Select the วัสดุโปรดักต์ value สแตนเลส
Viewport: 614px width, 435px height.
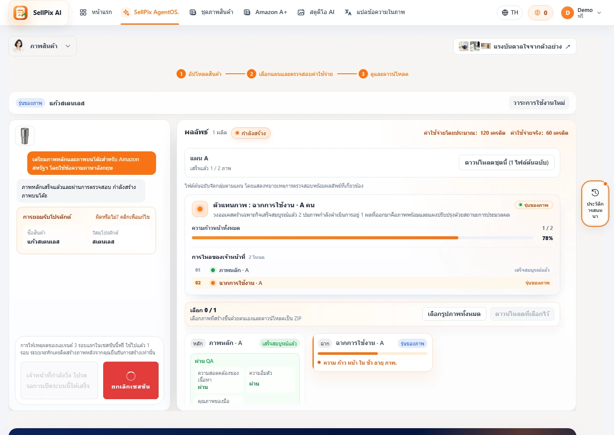(x=103, y=242)
